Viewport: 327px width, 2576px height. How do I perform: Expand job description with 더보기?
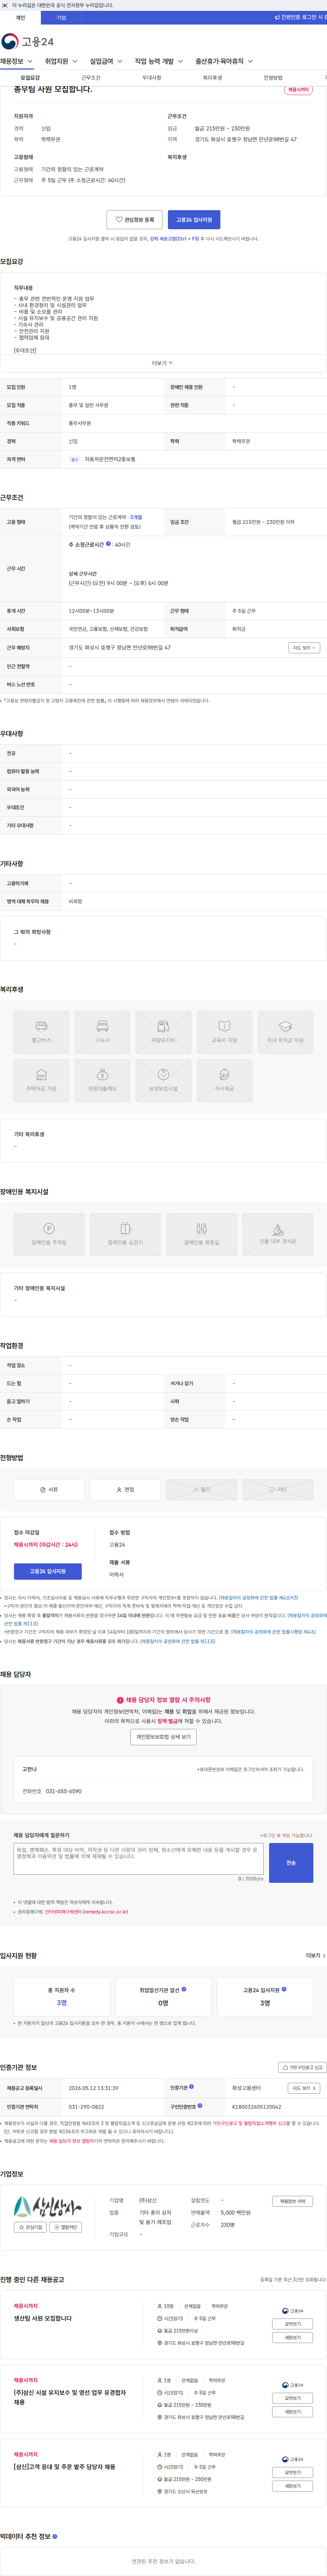[163, 363]
